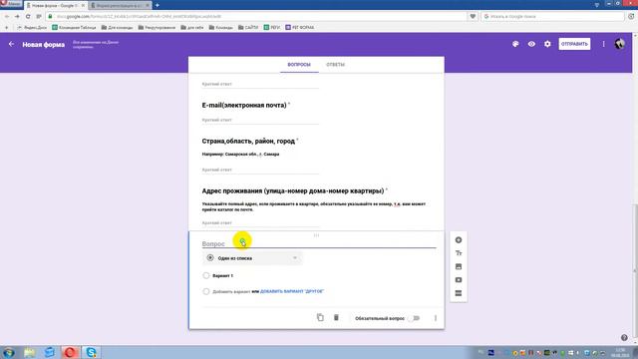
Task: Bookmark page with the heart icon
Action: 473,16
